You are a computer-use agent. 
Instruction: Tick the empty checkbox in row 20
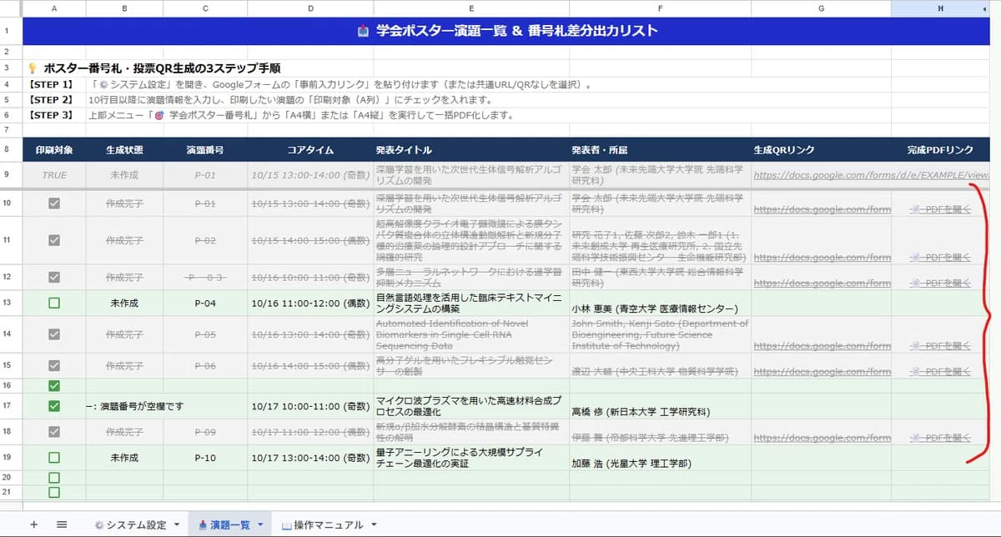pyautogui.click(x=54, y=478)
